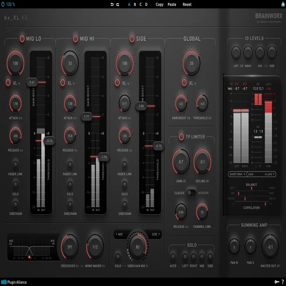This screenshot has width=286, height=286.
Task: Click the crossover frequency graph display
Action: [33, 247]
